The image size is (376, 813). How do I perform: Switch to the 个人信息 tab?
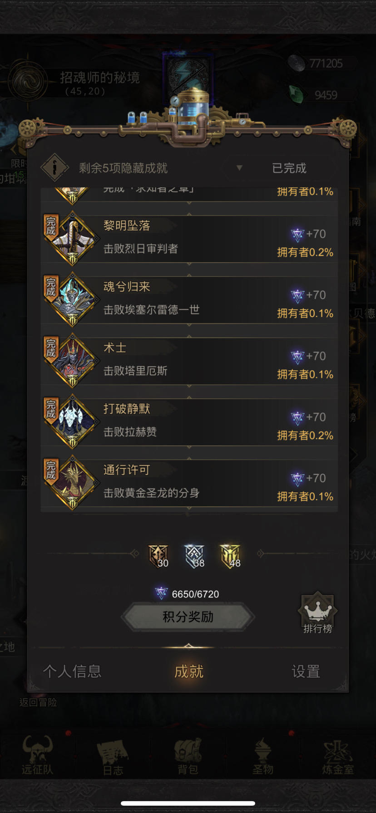pyautogui.click(x=72, y=671)
